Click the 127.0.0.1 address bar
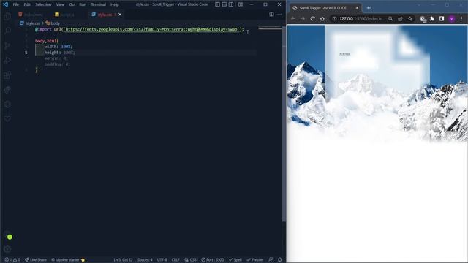 pyautogui.click(x=362, y=18)
